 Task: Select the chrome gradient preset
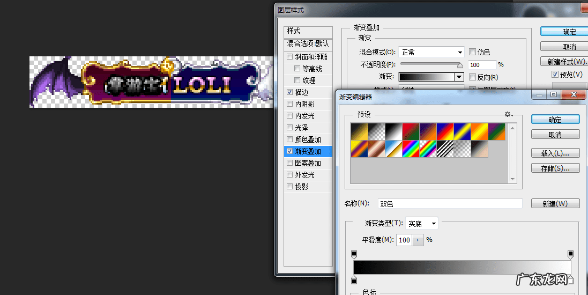coord(394,149)
